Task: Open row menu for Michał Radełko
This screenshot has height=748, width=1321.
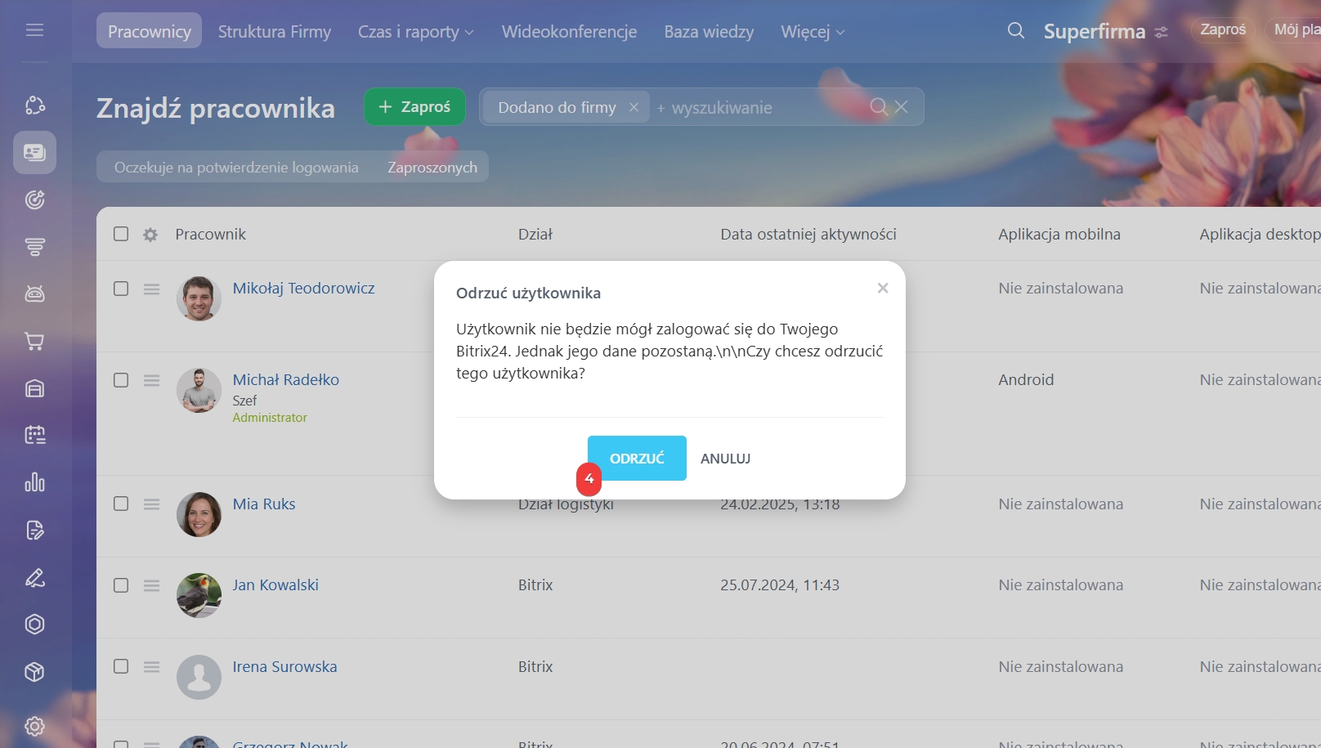Action: (x=151, y=380)
